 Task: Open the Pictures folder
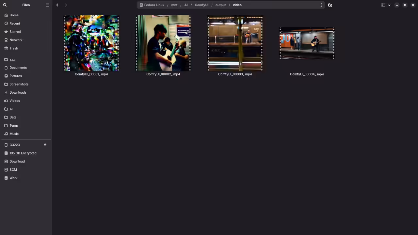(x=15, y=76)
